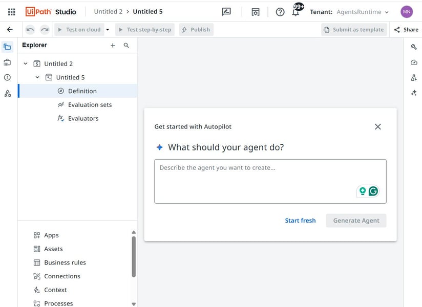Image resolution: width=422 pixels, height=307 pixels.
Task: Click the resources list scroll down arrow
Action: click(x=134, y=304)
